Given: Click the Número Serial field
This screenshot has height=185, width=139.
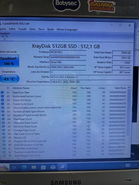Looking at the screenshot, I should (68, 57).
